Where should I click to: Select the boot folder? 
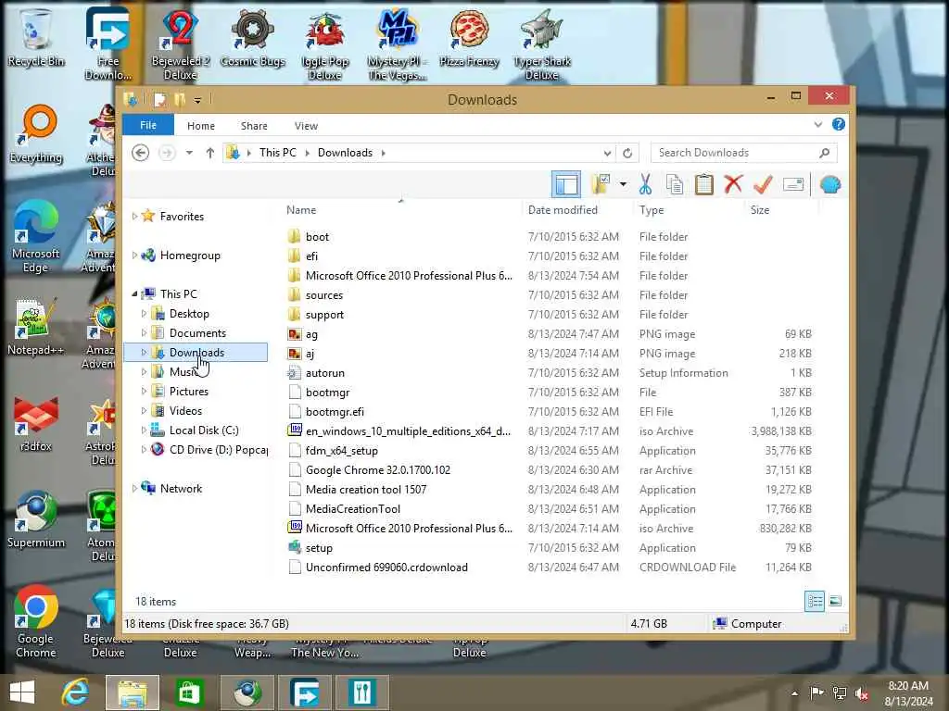pos(317,236)
